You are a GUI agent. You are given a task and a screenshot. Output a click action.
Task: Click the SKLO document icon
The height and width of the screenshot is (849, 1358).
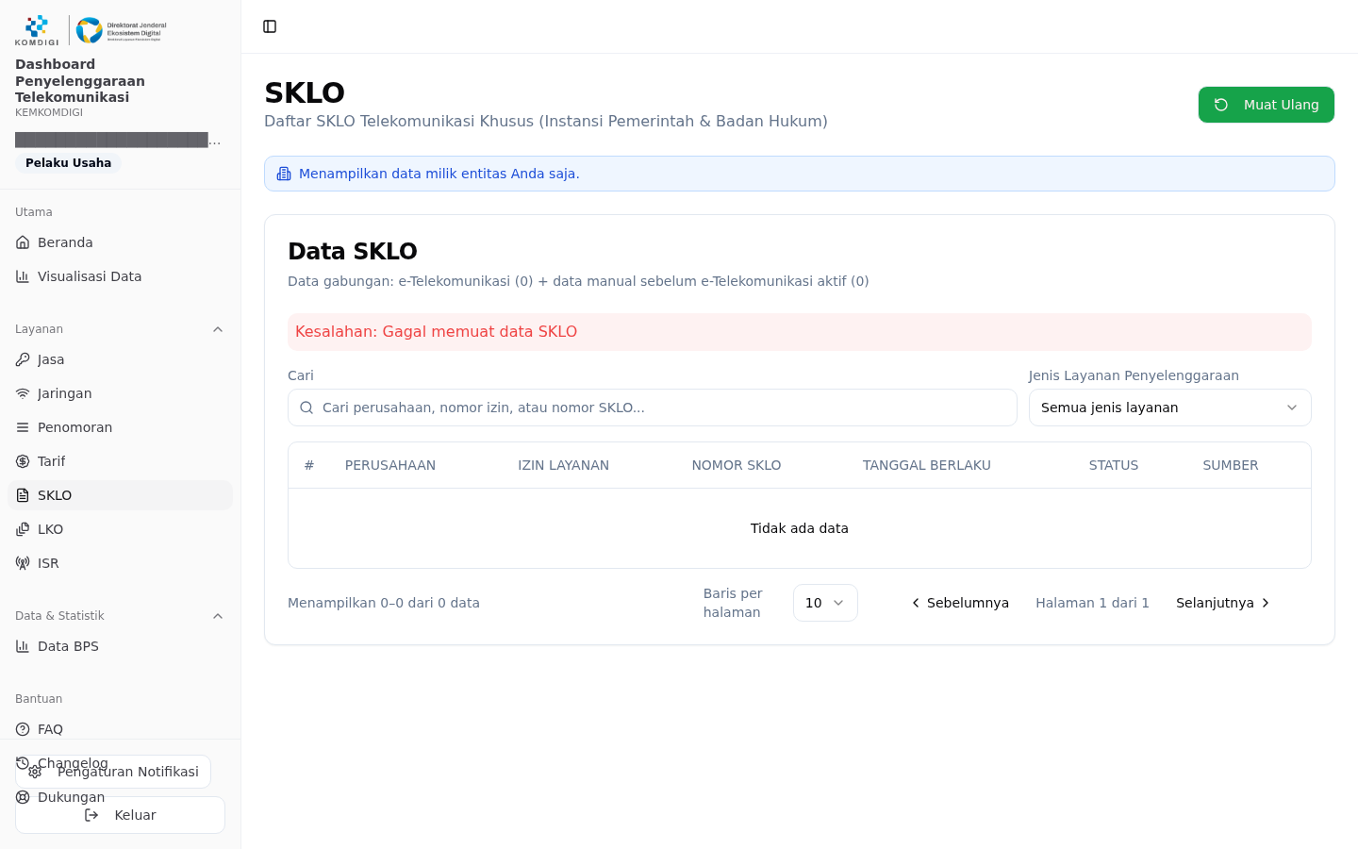pos(23,495)
